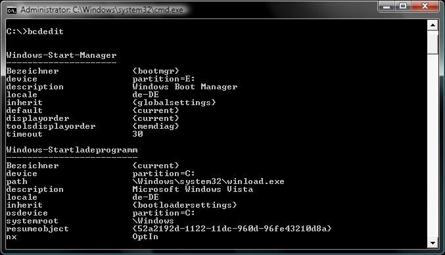Click the Windows Boot Manager description text
Viewport: 445px width, 255px height.
point(185,87)
